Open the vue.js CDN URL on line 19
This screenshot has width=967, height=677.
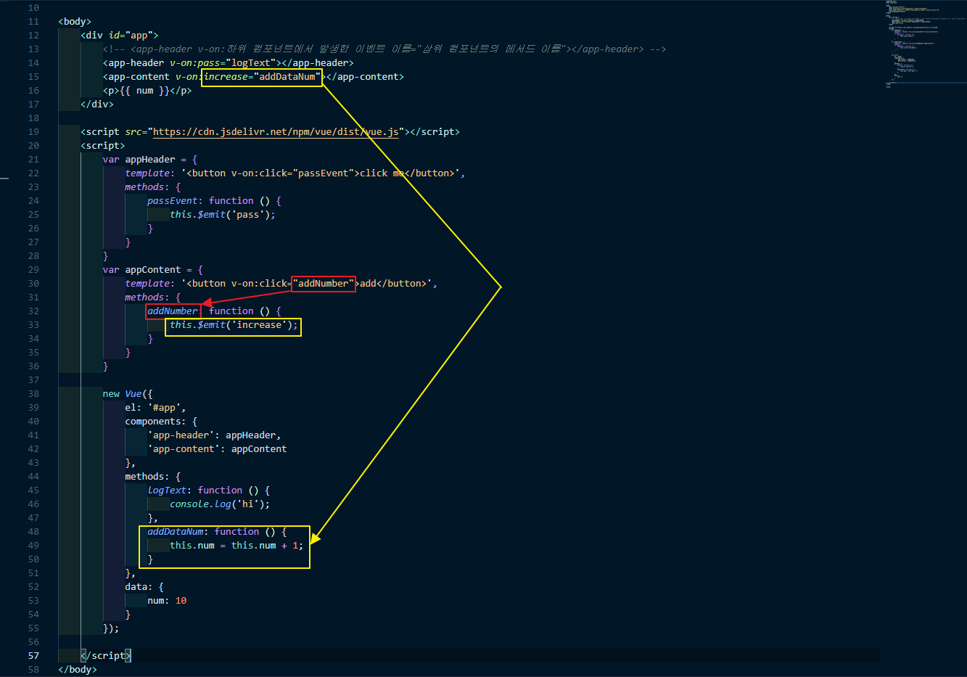coord(276,132)
